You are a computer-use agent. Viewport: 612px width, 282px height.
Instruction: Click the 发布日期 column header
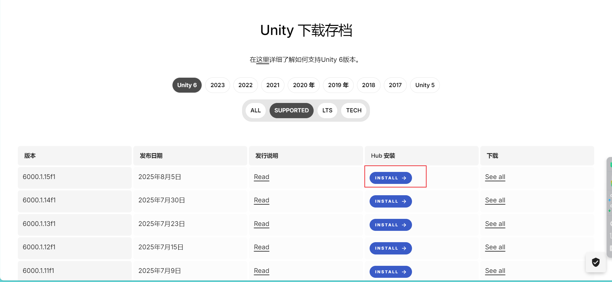click(x=190, y=156)
